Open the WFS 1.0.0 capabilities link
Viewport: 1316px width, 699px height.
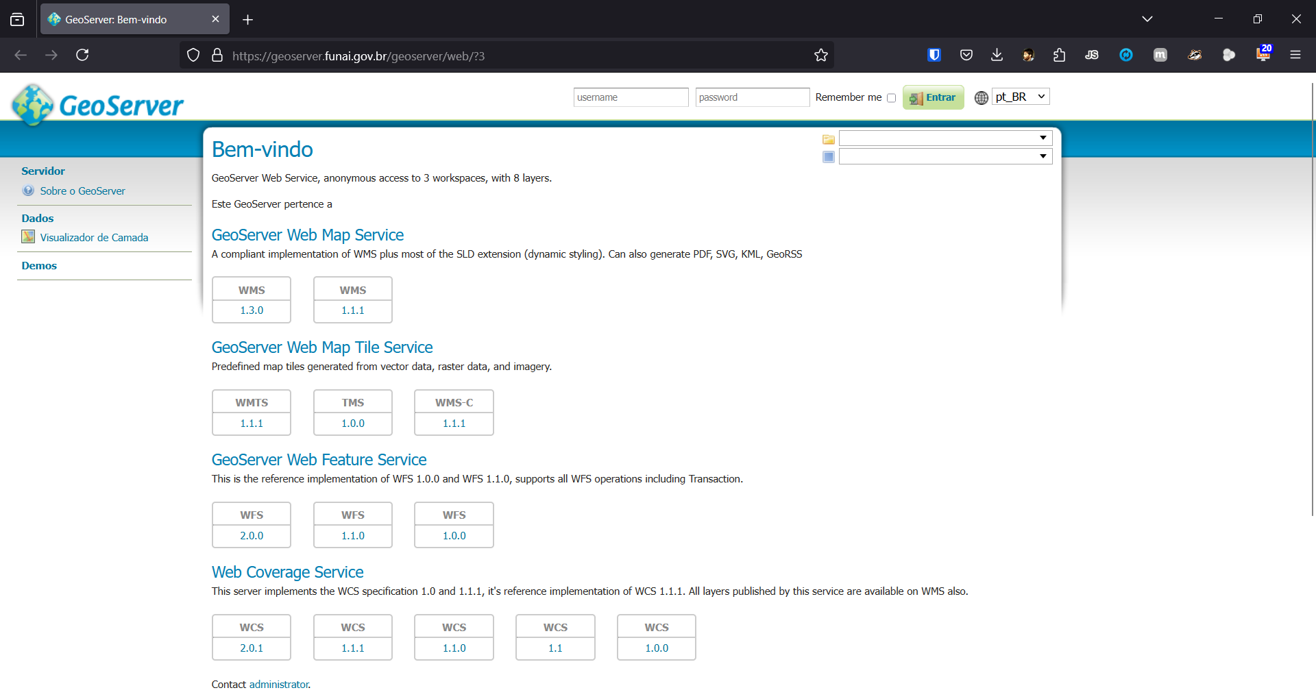pyautogui.click(x=454, y=536)
